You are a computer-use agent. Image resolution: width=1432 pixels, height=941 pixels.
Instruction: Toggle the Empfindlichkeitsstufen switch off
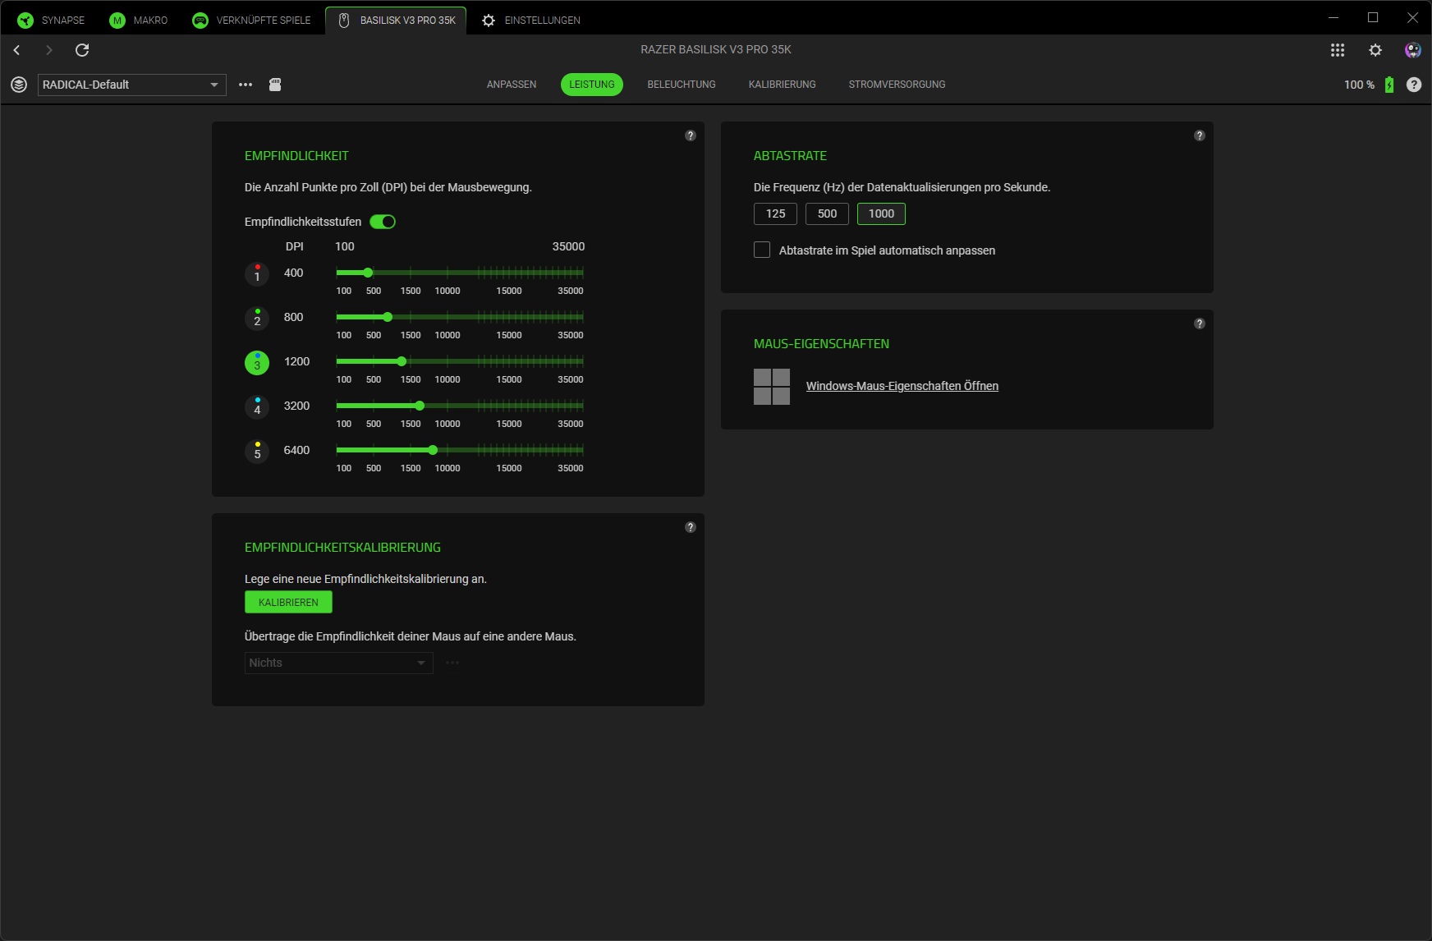pyautogui.click(x=383, y=222)
